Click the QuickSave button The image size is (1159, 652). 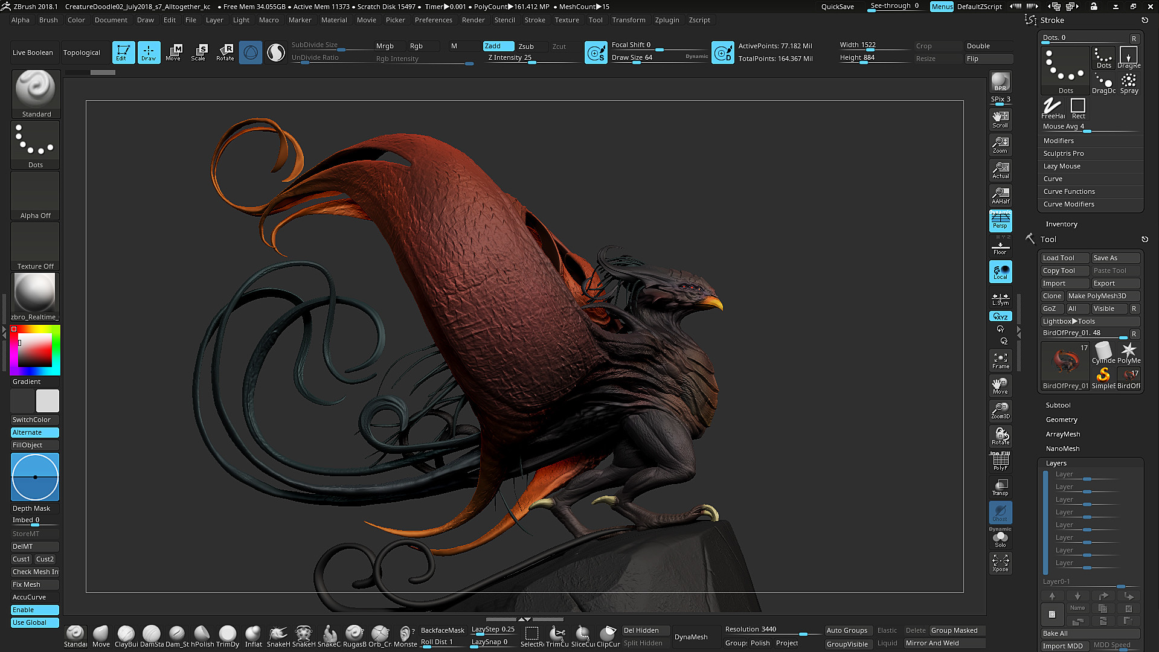pos(837,7)
